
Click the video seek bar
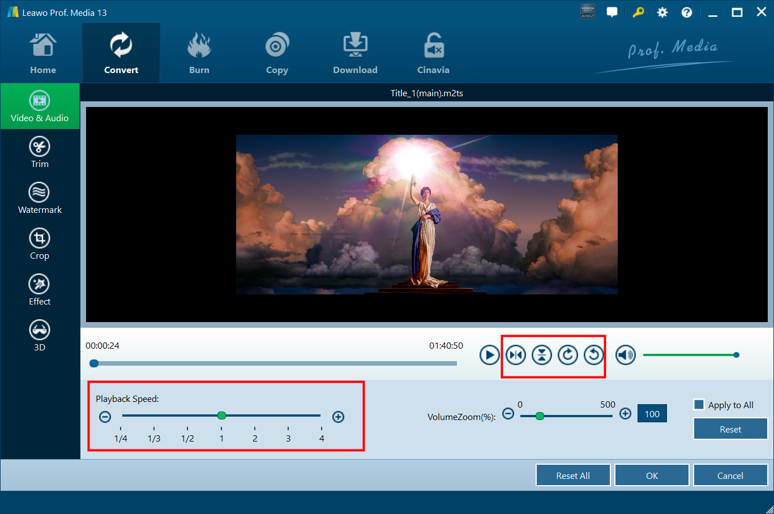(x=273, y=363)
